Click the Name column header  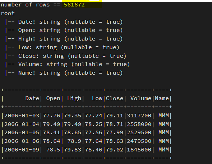tap(162, 98)
